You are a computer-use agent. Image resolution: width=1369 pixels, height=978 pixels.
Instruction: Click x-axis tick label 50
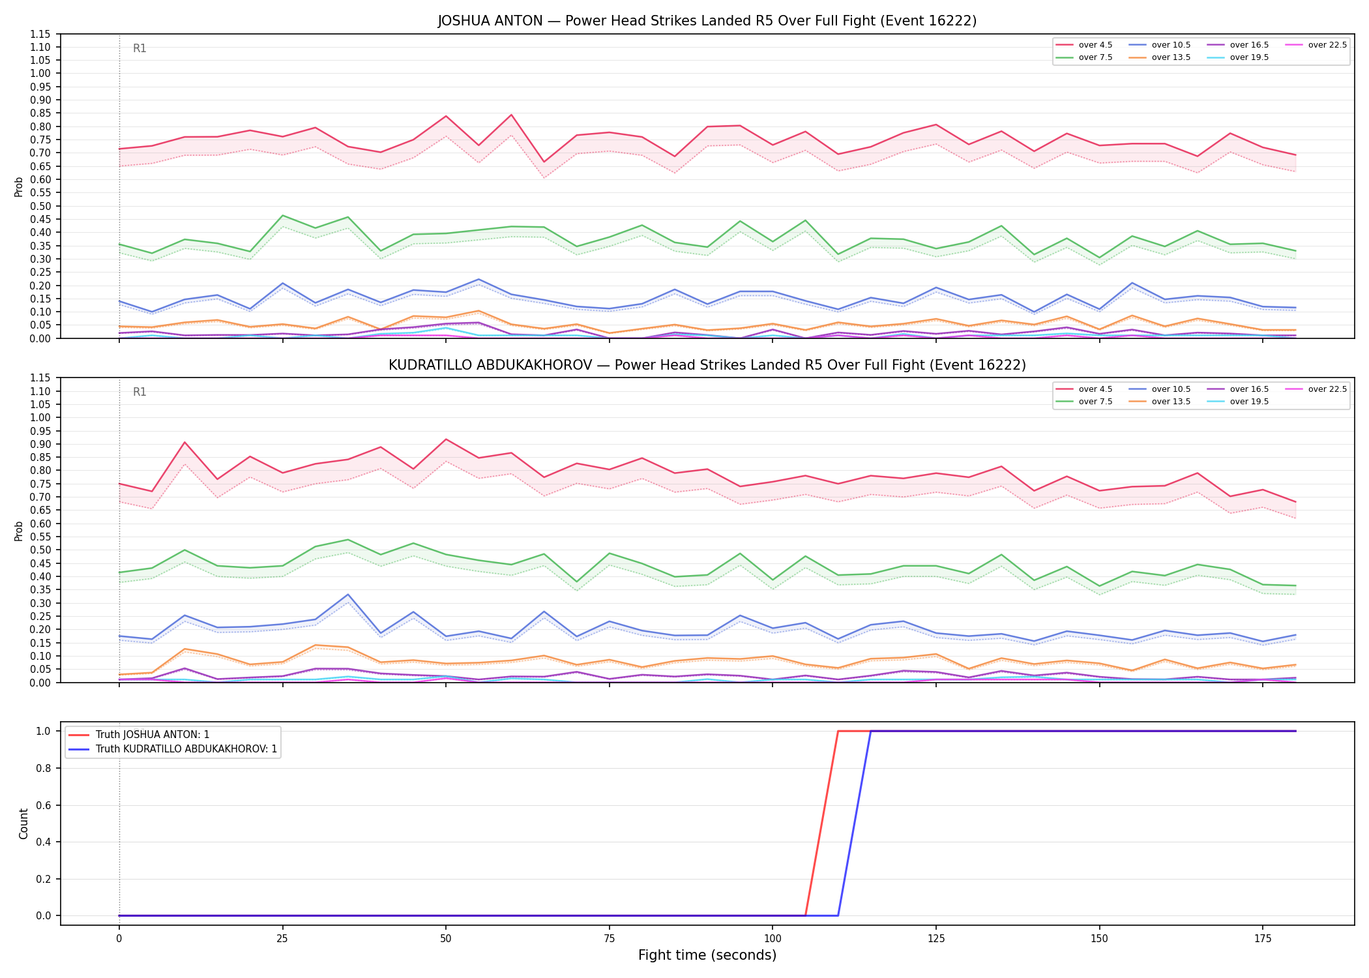click(x=446, y=939)
